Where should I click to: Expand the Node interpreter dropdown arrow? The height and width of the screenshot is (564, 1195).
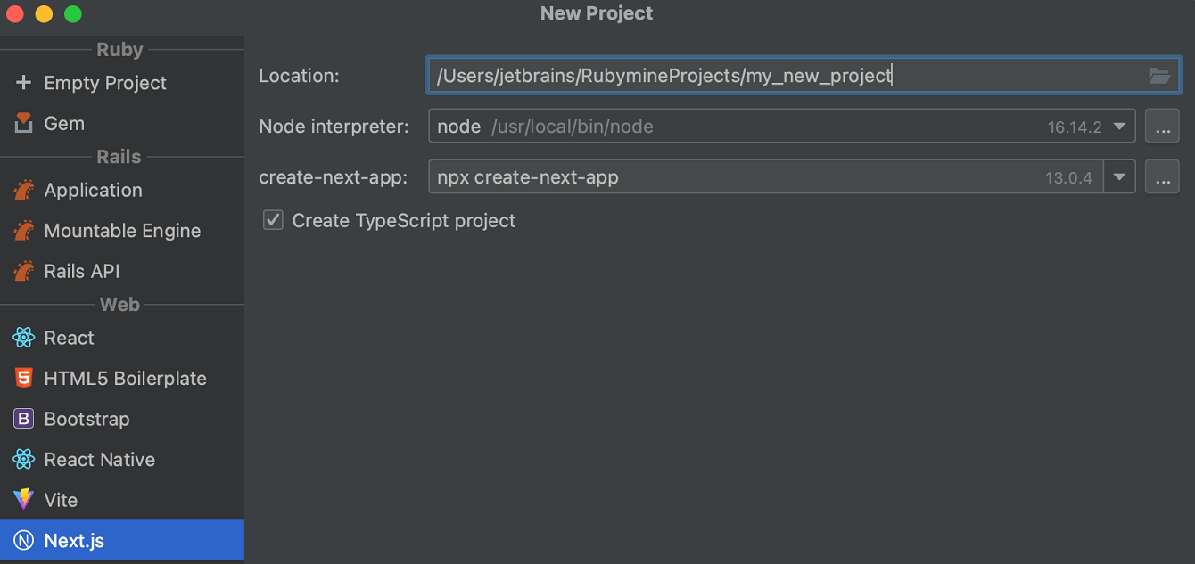pos(1120,127)
